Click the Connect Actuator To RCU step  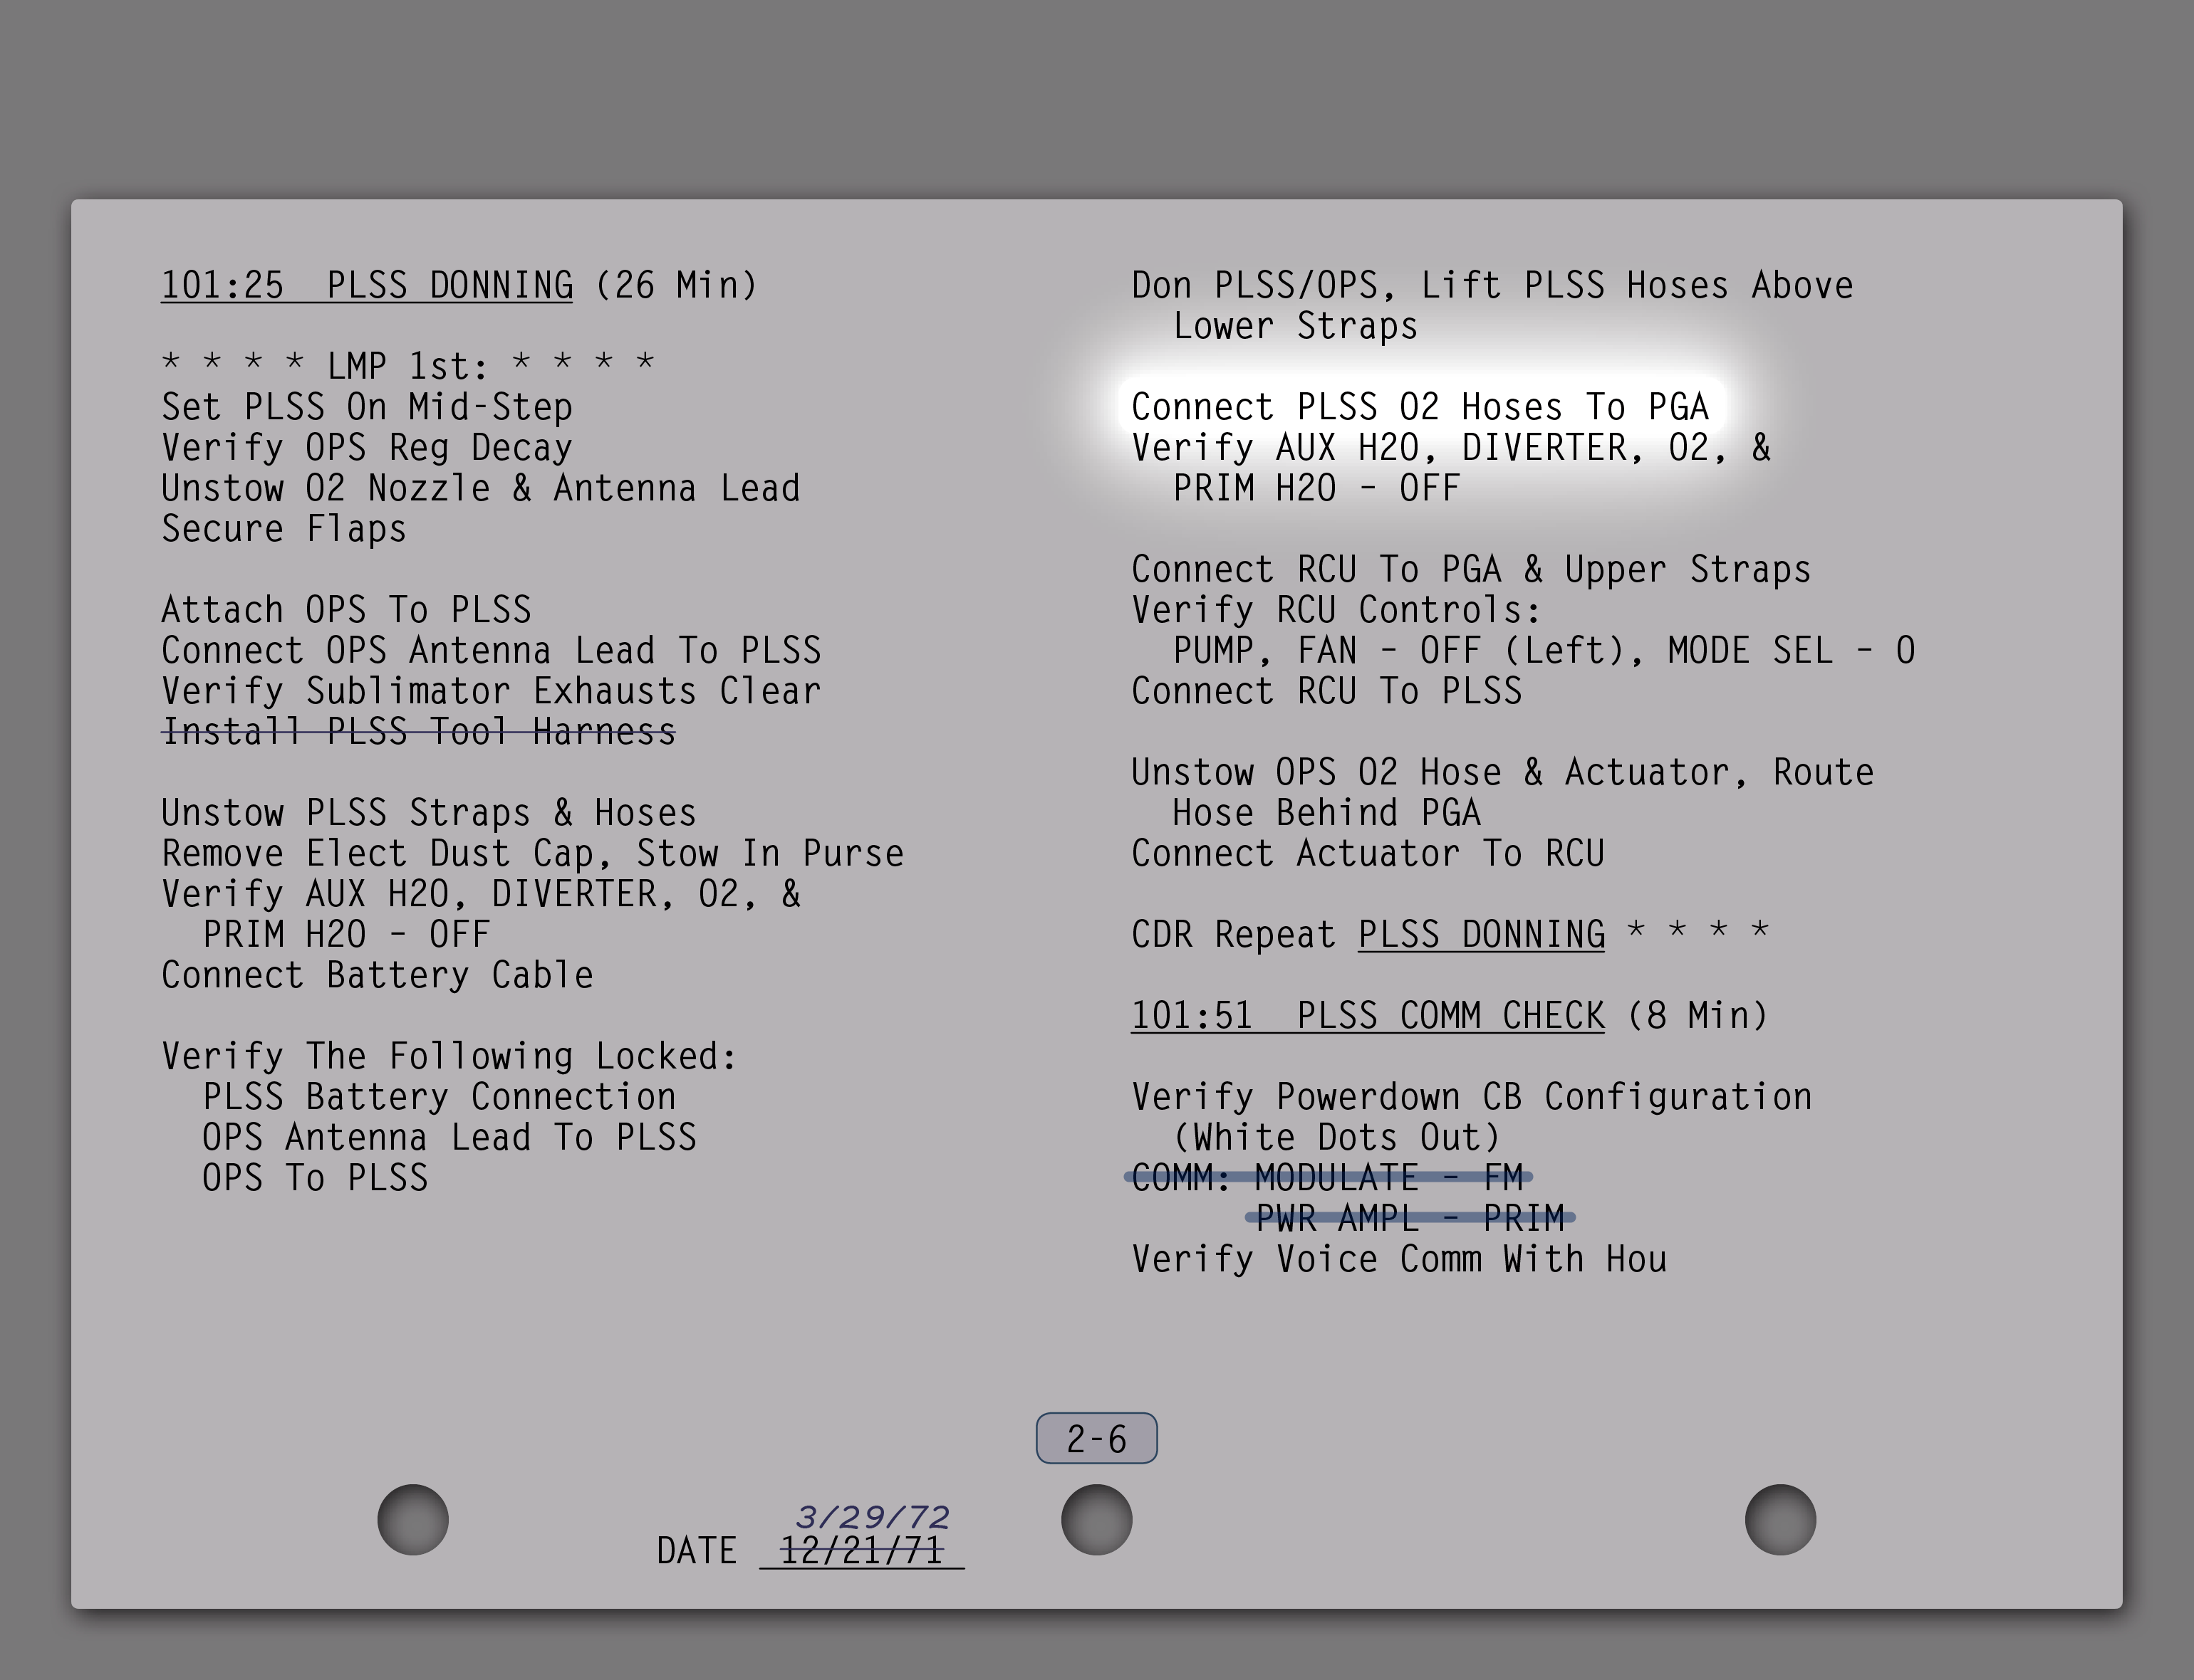point(1368,854)
